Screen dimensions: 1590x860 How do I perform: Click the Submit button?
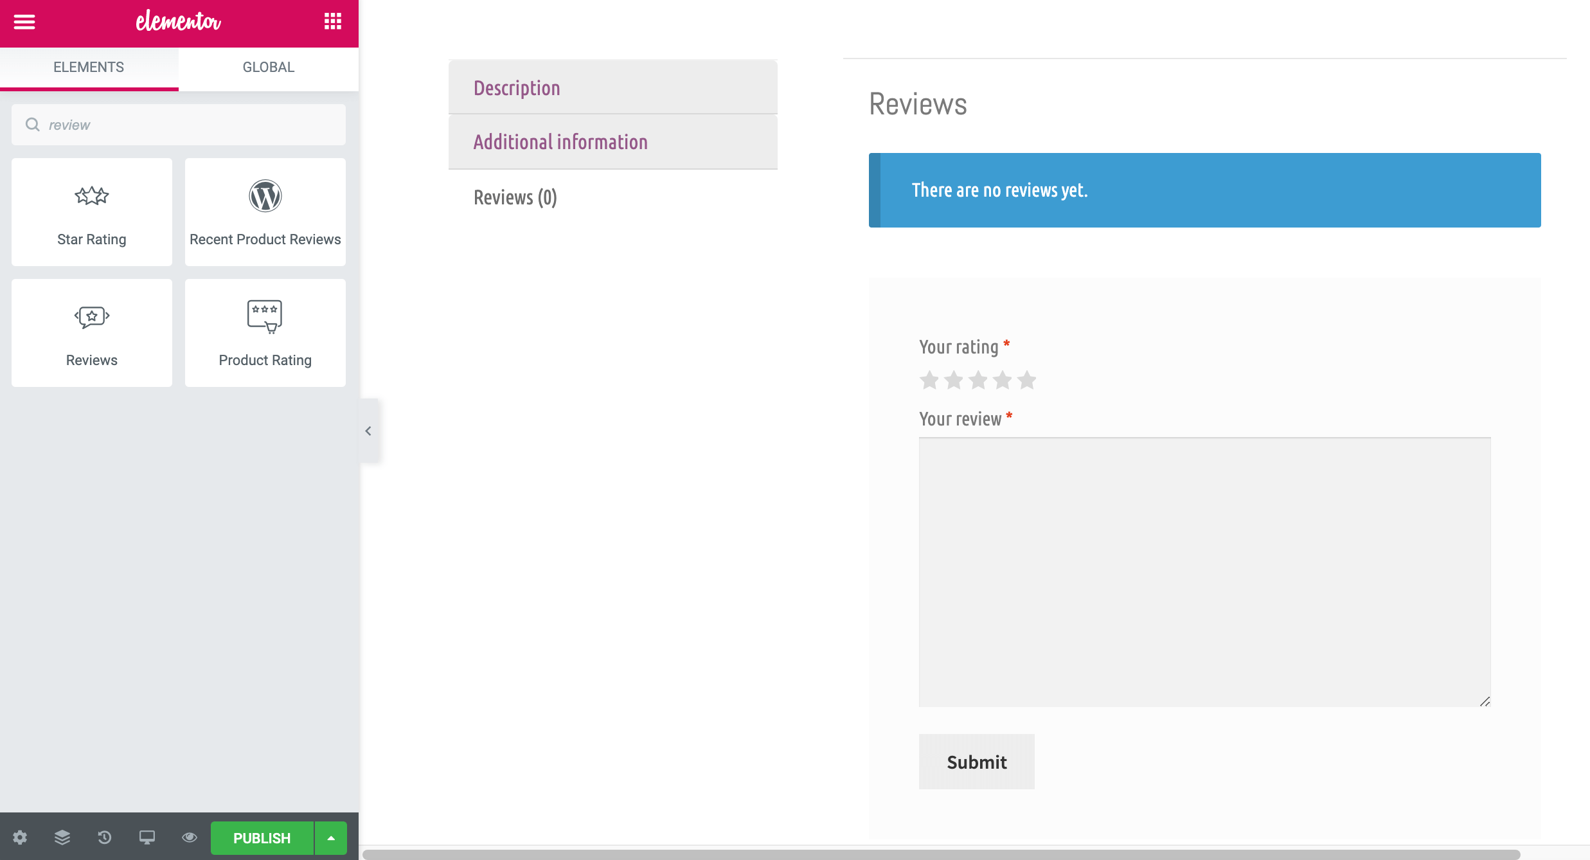[976, 762]
